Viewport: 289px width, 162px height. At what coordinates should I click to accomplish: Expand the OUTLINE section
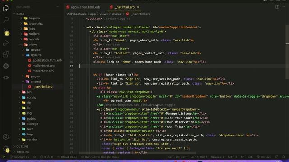pyautogui.click(x=22, y=147)
